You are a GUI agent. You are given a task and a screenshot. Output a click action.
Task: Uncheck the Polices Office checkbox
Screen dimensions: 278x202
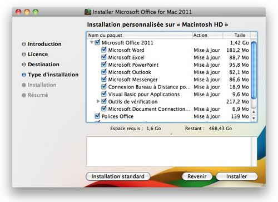point(97,116)
